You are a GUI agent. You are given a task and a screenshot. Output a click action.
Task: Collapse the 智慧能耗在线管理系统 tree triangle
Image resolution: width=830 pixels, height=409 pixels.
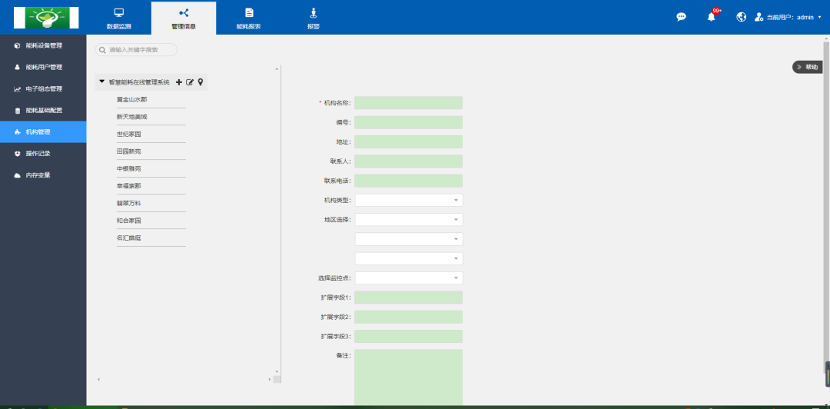(x=102, y=81)
